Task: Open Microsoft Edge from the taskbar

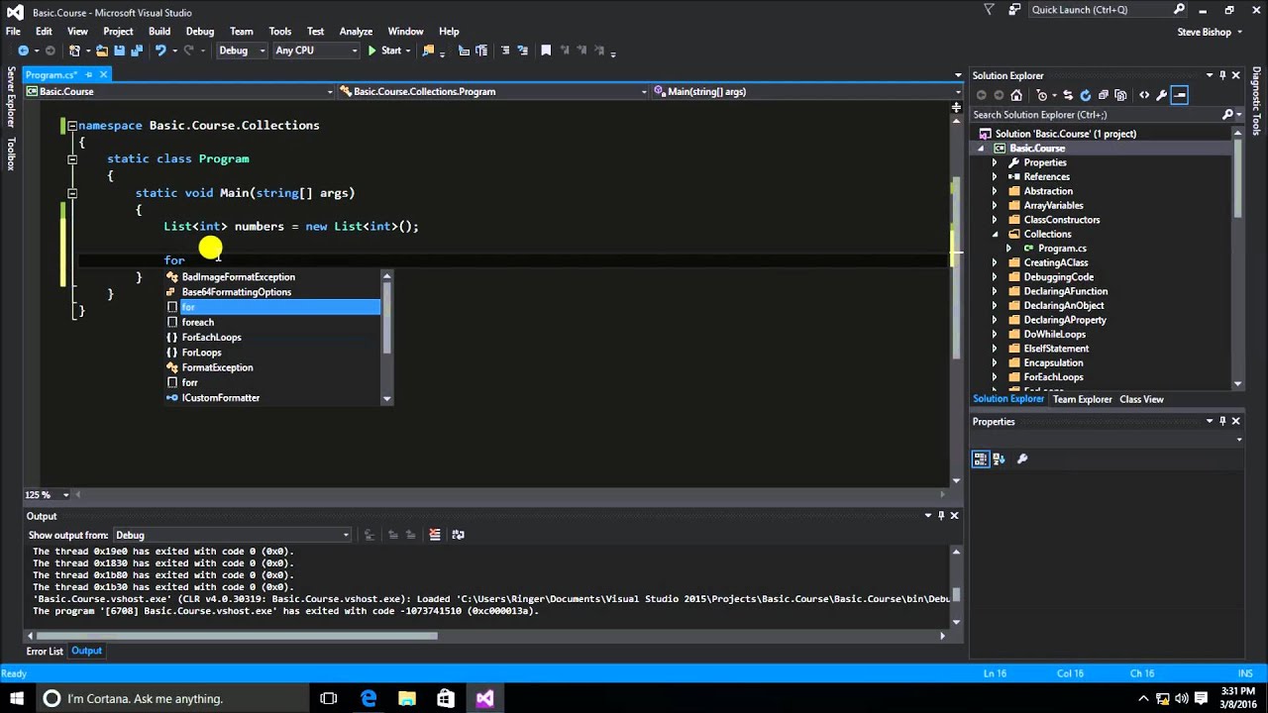Action: point(369,698)
